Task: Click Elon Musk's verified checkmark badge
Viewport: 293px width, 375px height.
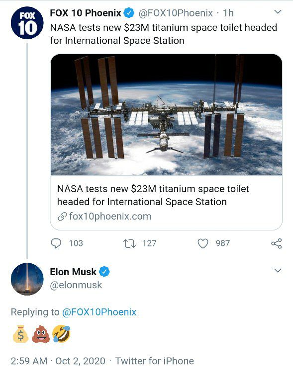Action: point(104,272)
